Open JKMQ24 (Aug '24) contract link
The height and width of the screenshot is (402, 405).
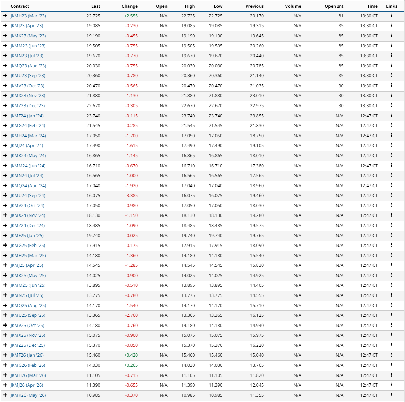click(x=28, y=186)
